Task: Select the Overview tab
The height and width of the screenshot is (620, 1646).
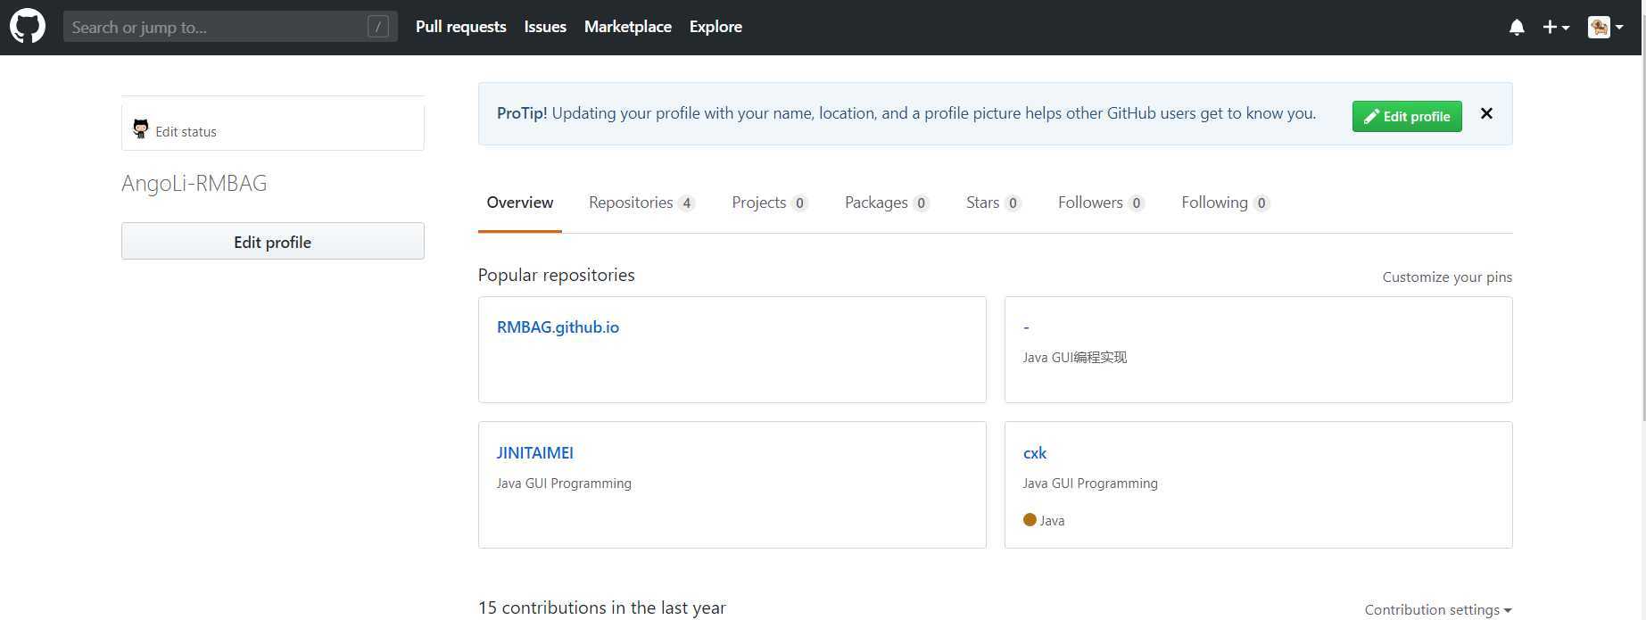Action: (x=520, y=203)
